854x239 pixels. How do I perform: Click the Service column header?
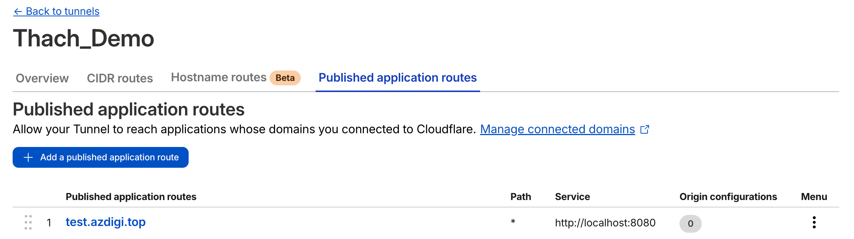tap(572, 197)
